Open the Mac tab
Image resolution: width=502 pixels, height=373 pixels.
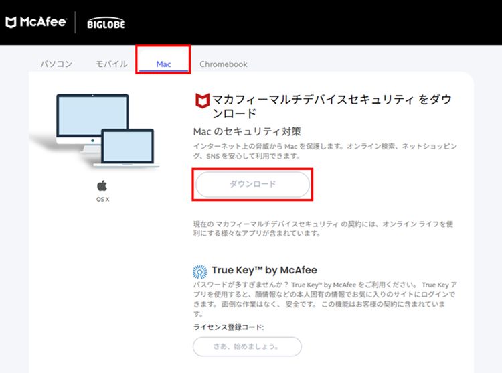[163, 64]
